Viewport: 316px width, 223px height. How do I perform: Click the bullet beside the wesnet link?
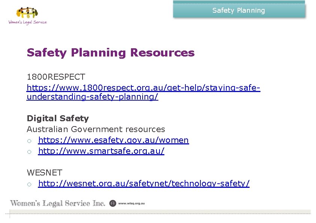29,184
